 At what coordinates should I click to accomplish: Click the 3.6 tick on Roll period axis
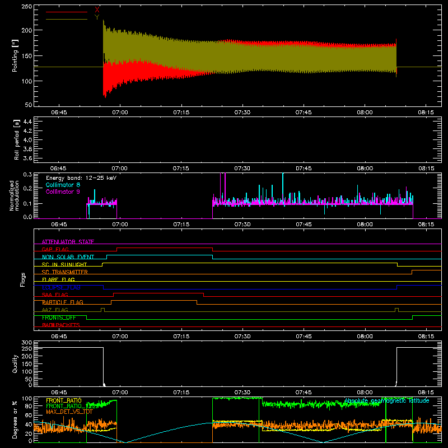27,158
